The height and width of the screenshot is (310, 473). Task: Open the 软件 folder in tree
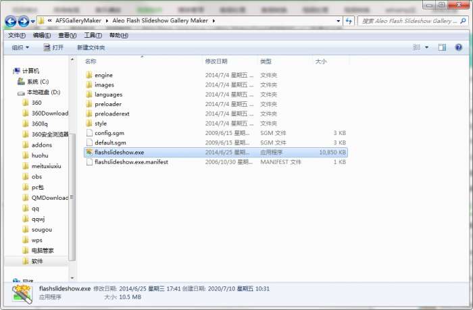click(x=37, y=261)
